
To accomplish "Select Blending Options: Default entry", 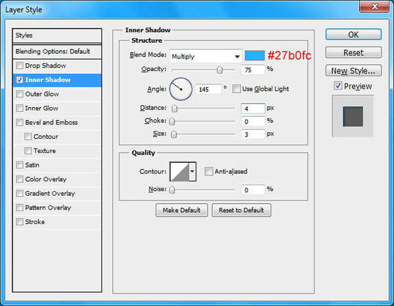I will point(57,51).
